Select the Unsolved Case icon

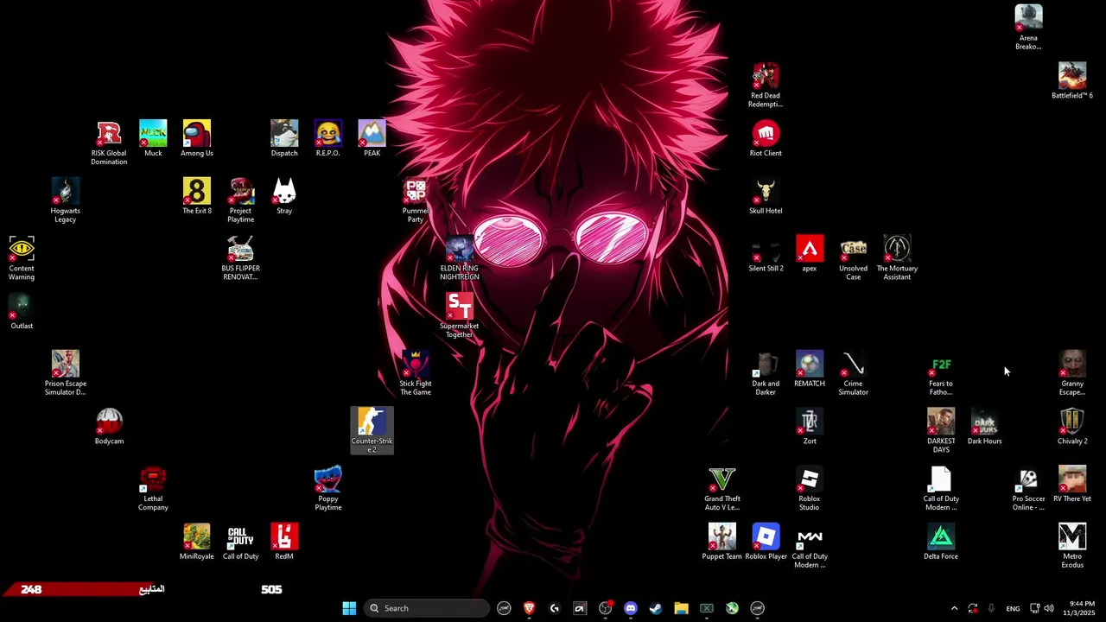point(854,258)
